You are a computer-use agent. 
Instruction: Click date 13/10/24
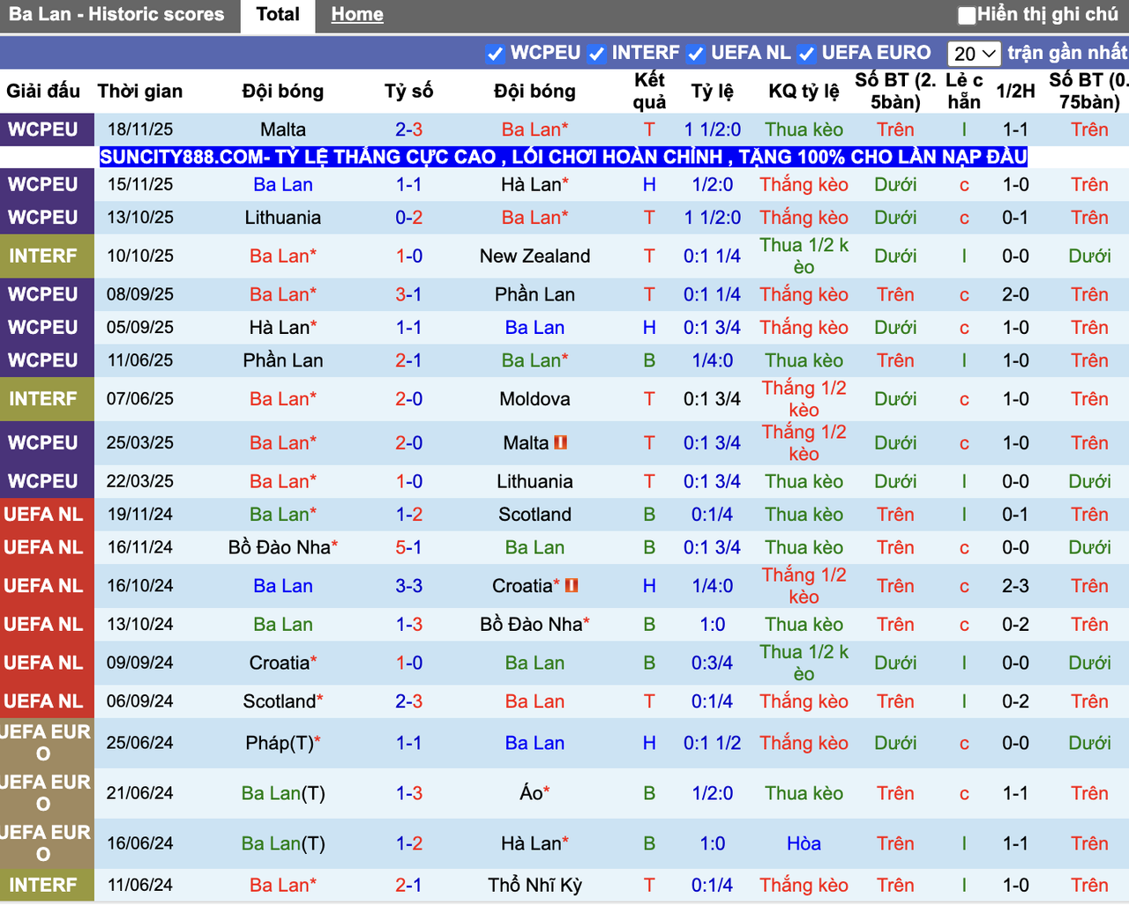point(140,624)
